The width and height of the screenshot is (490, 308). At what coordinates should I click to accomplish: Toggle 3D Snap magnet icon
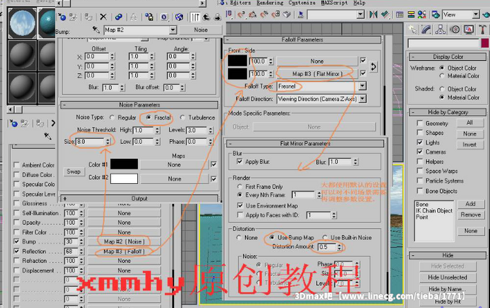point(241,14)
